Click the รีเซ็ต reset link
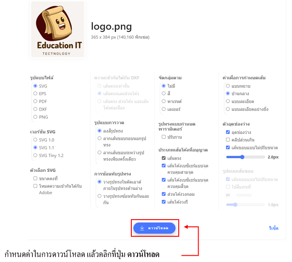Image resolution: width=292 pixels, height=262 pixels. pyautogui.click(x=273, y=228)
